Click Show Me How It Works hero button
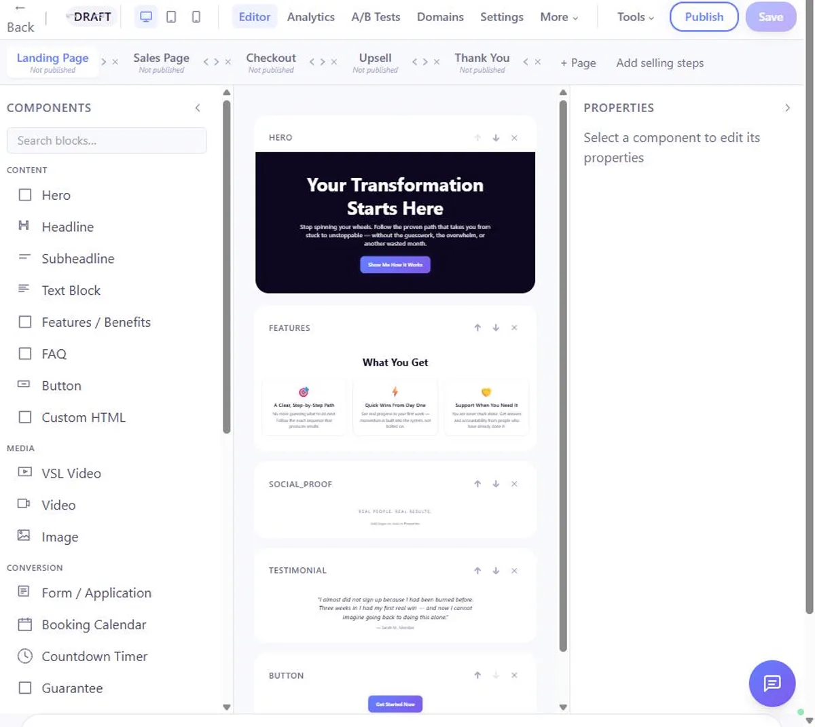Image resolution: width=815 pixels, height=727 pixels. (395, 264)
